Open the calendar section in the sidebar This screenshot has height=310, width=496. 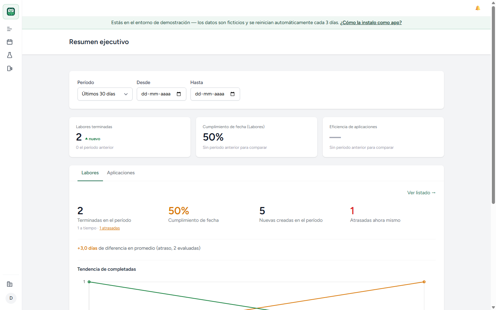click(10, 42)
